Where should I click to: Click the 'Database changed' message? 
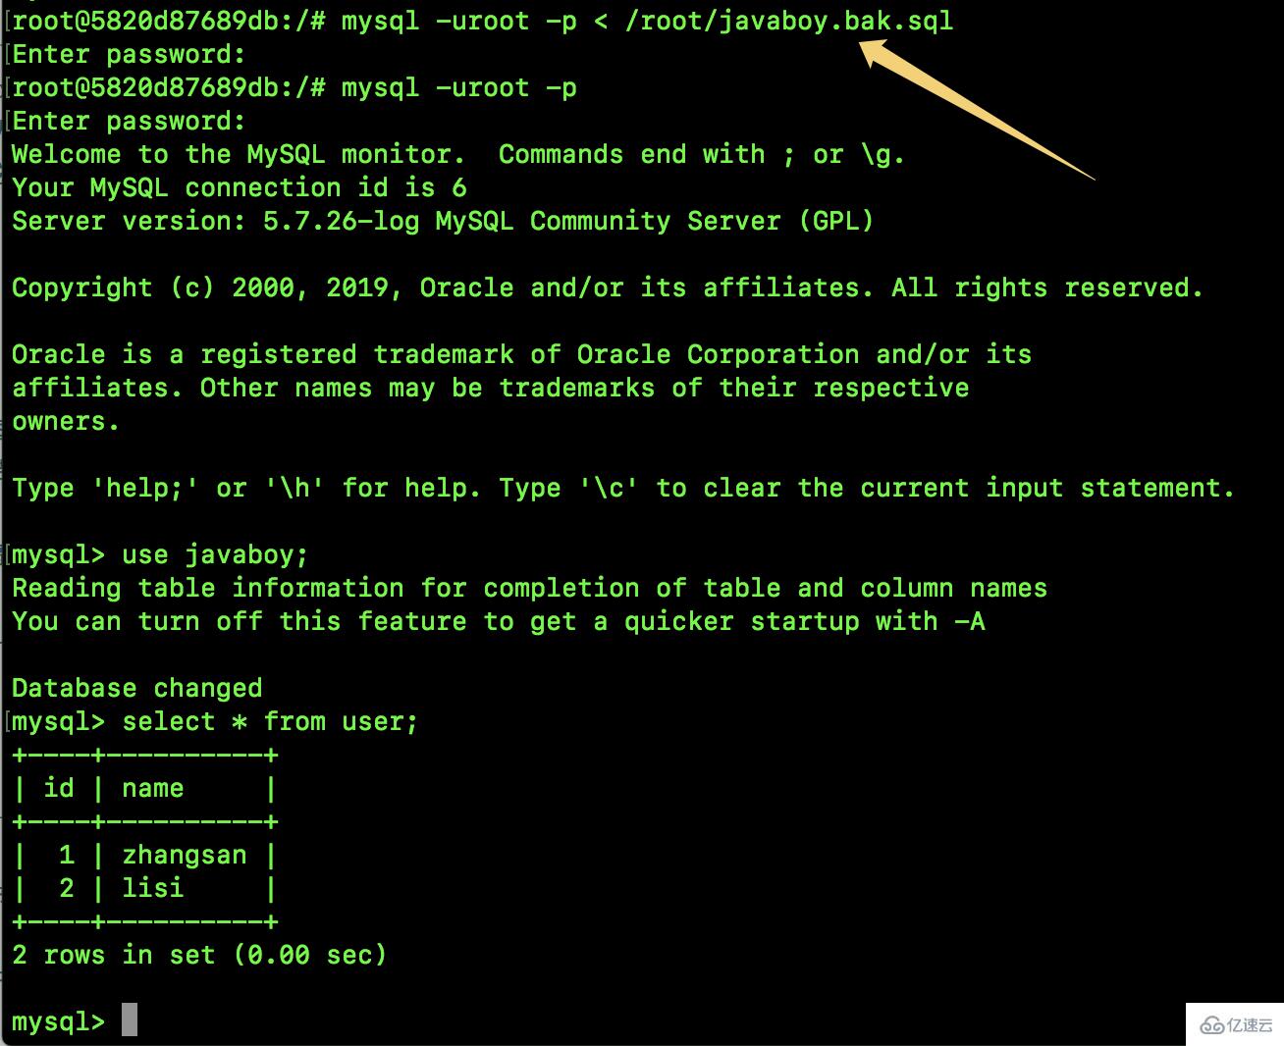pos(136,688)
